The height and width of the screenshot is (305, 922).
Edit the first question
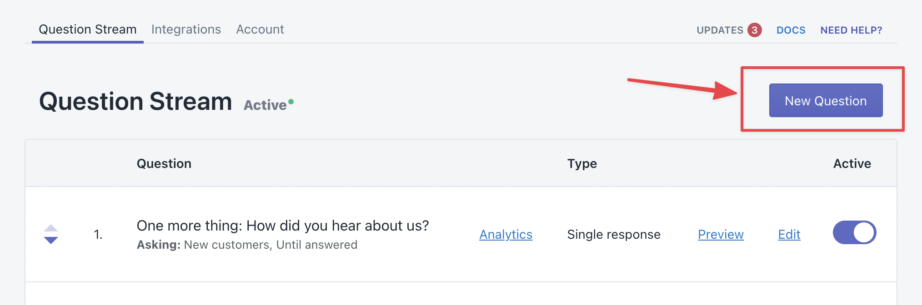(x=789, y=235)
